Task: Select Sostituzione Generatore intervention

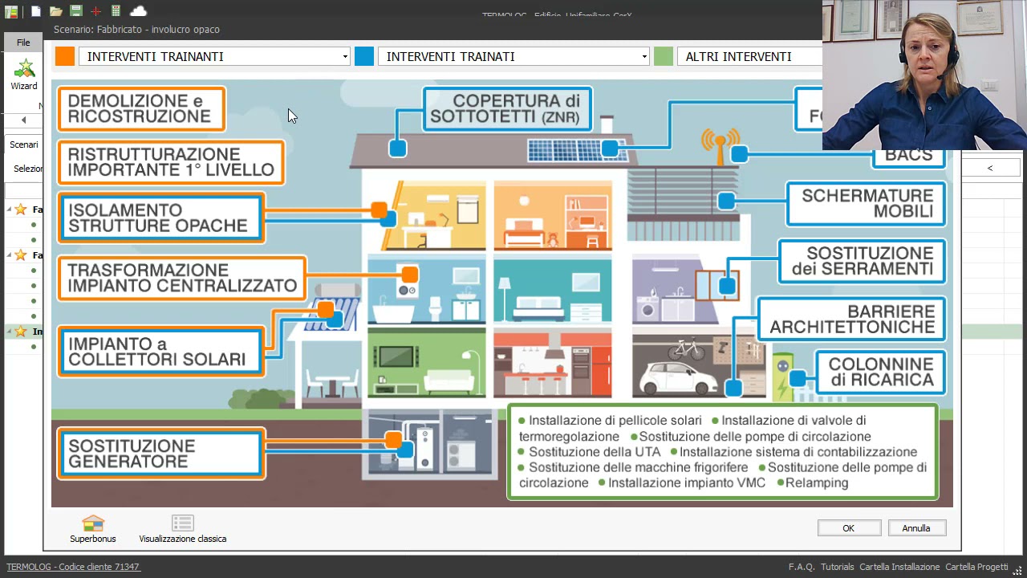Action: (x=160, y=454)
